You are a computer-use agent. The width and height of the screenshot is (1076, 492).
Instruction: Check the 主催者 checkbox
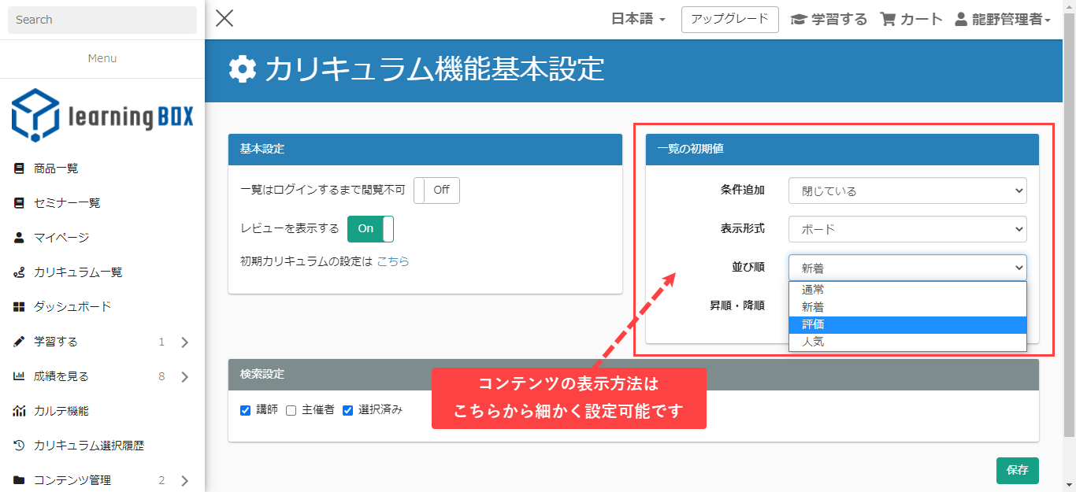[x=291, y=410]
